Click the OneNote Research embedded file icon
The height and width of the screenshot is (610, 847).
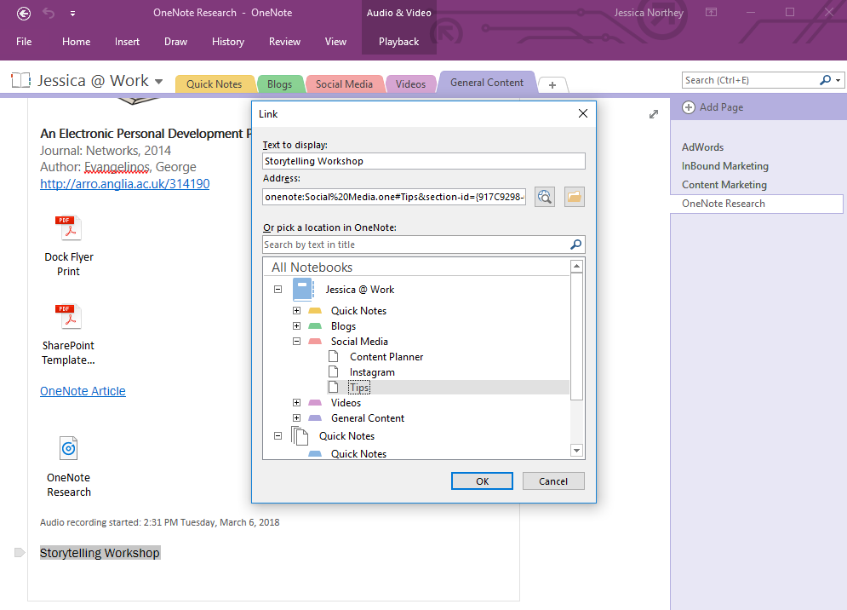[x=68, y=448]
